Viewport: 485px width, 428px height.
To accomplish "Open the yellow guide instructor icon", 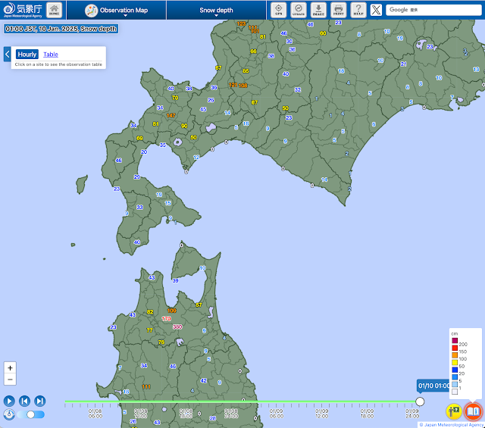I will tap(455, 411).
